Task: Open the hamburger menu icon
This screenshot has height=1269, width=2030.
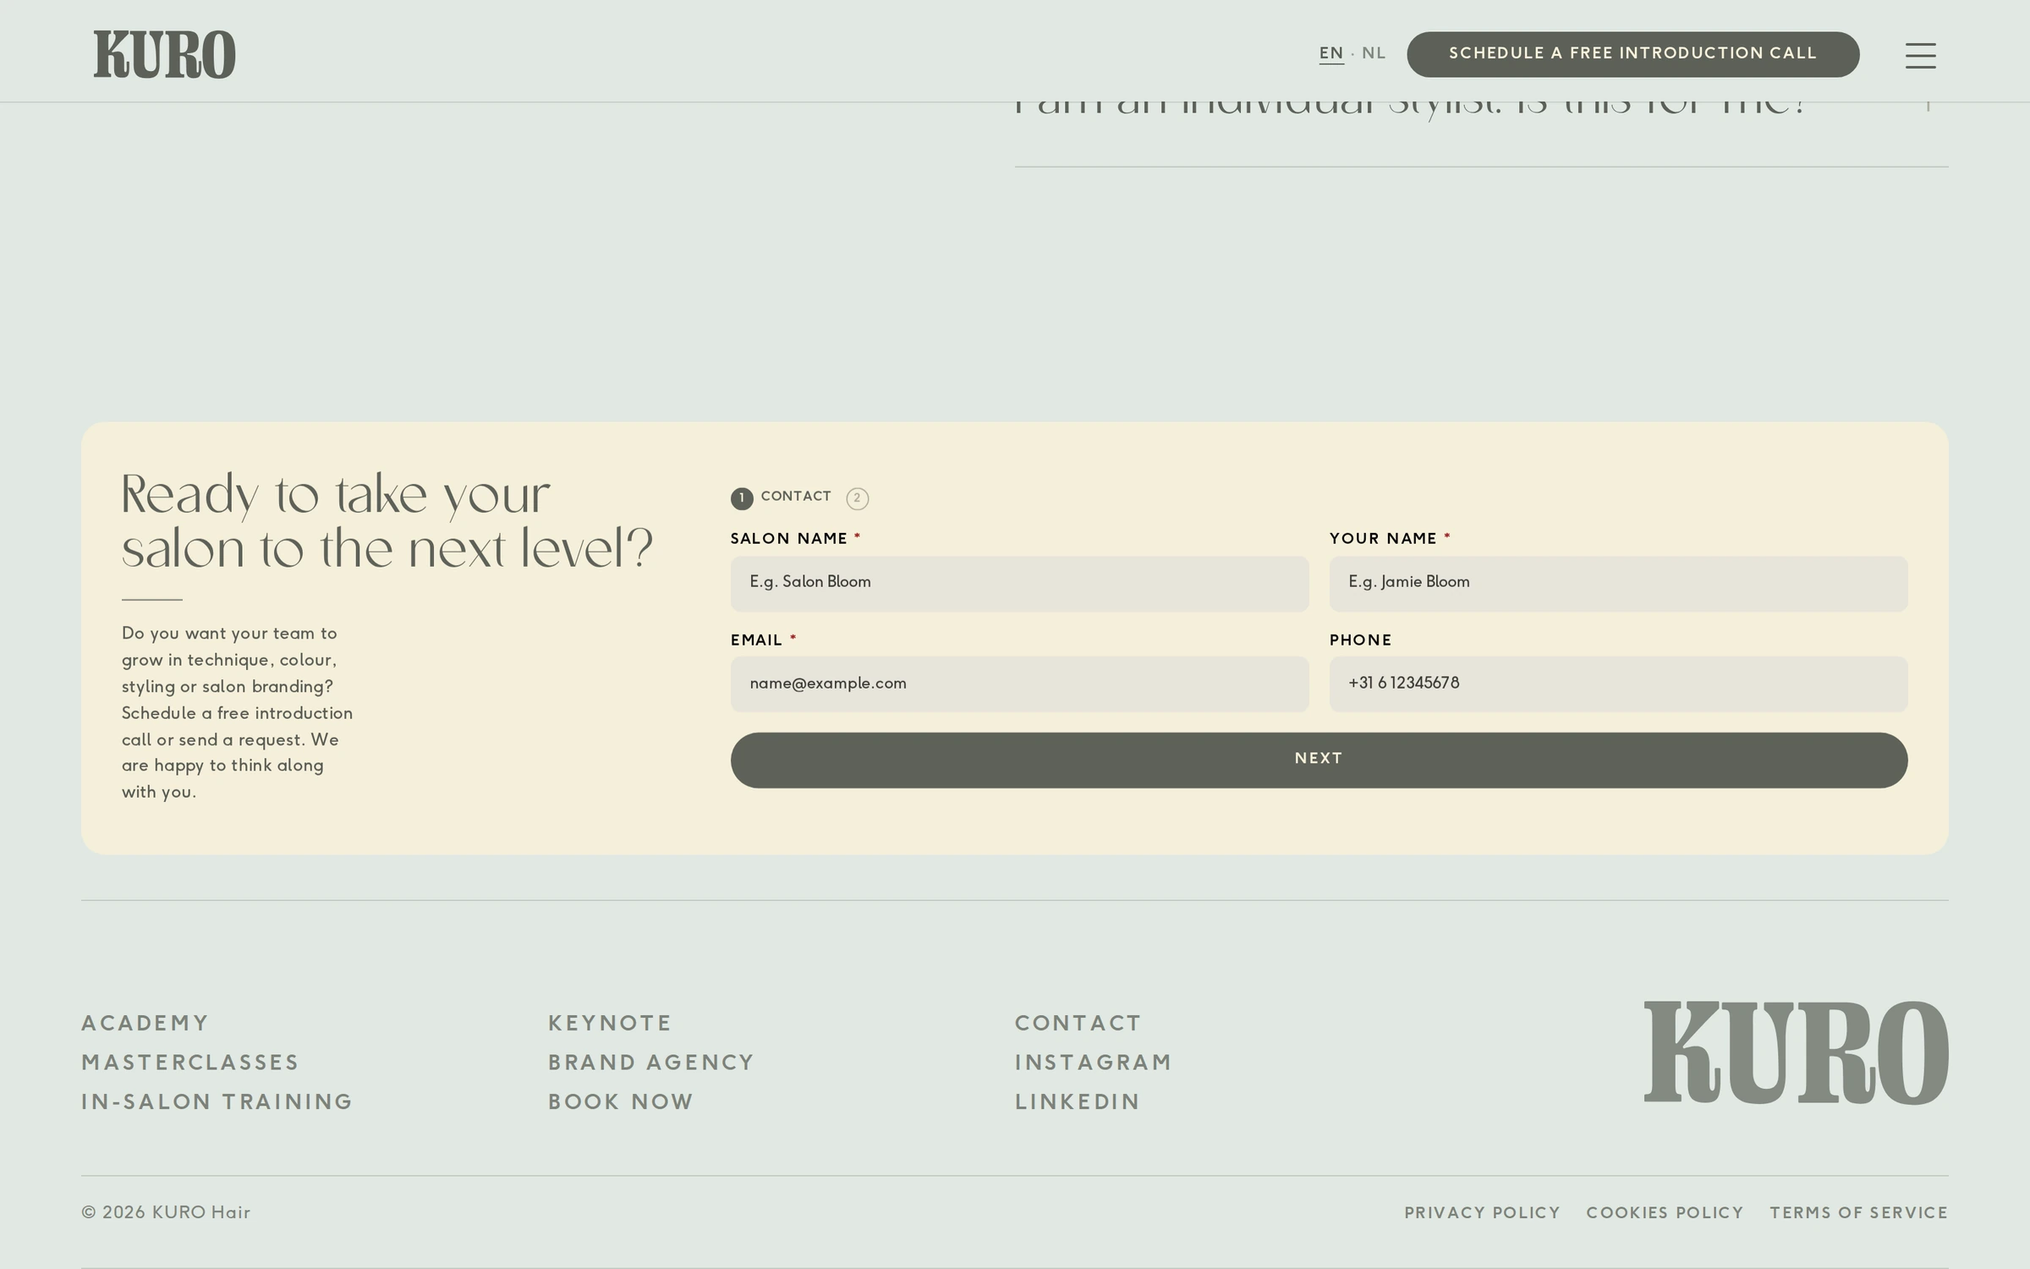Action: (1920, 55)
